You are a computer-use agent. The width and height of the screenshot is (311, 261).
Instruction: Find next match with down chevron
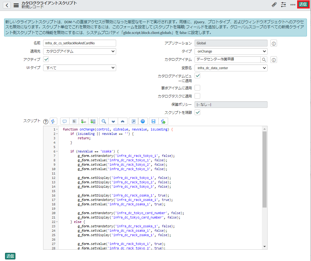pyautogui.click(x=113, y=121)
